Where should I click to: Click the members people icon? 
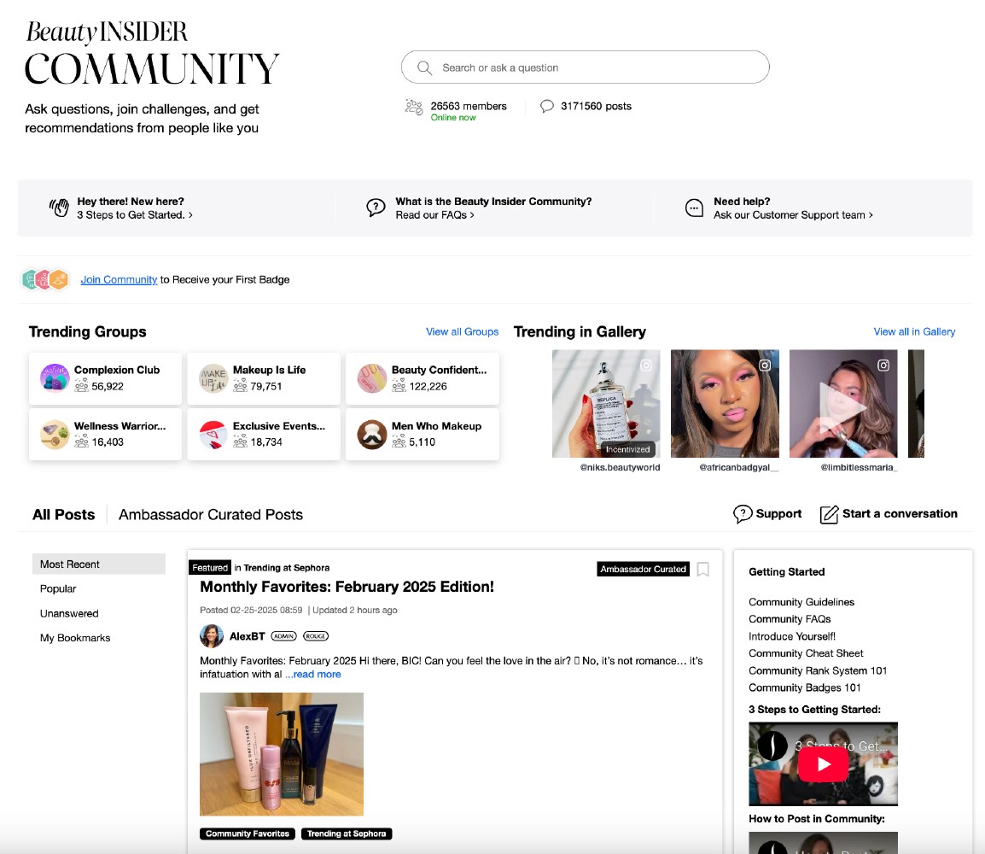(x=414, y=107)
